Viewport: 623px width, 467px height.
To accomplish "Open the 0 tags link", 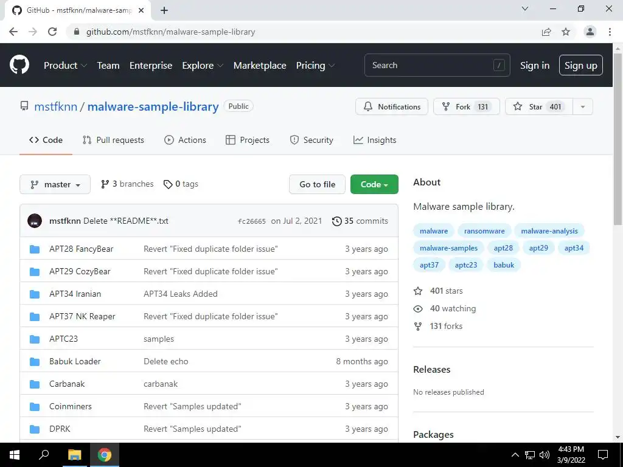I will 181,184.
